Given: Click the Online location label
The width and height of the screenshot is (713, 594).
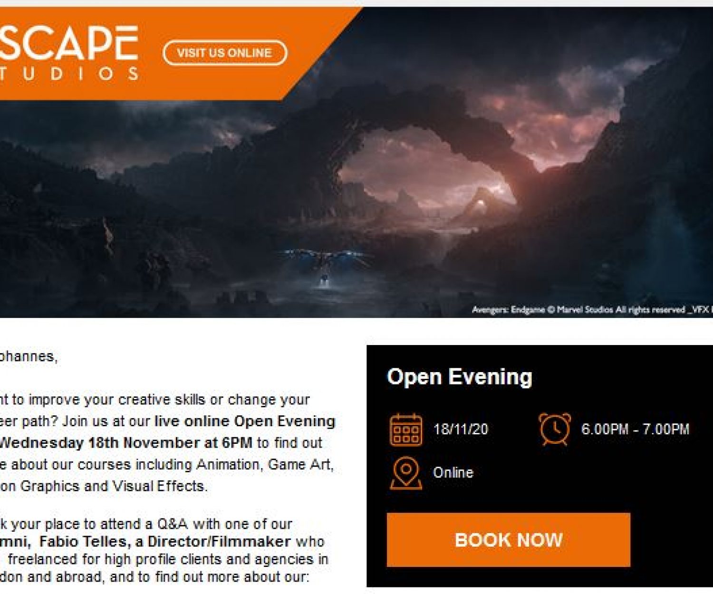Looking at the screenshot, I should coord(453,473).
